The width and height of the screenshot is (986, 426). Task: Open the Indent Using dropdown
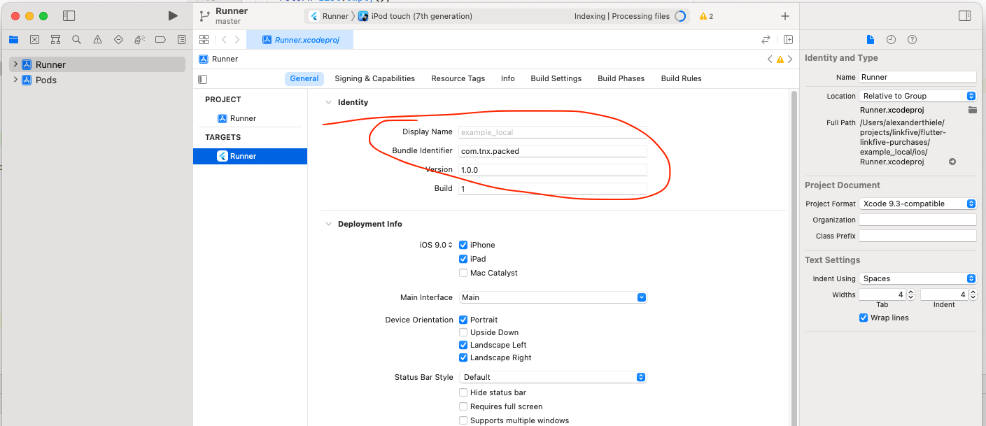917,278
